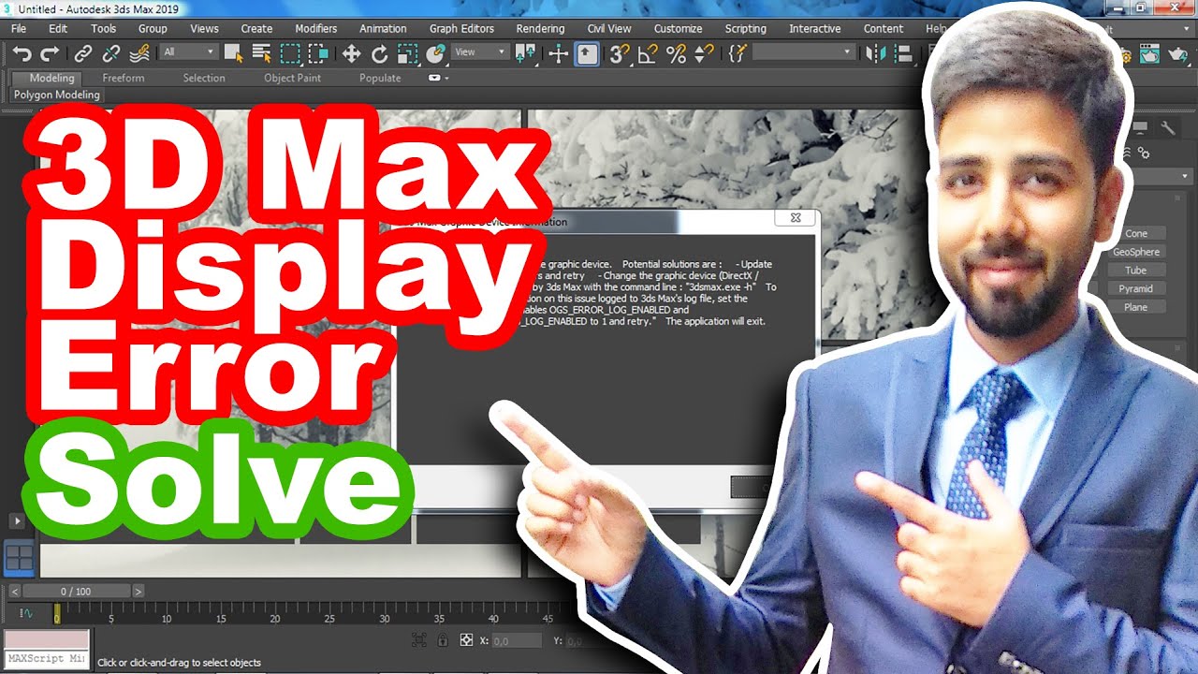The height and width of the screenshot is (674, 1198).
Task: Click the Mirror tool icon
Action: (876, 53)
